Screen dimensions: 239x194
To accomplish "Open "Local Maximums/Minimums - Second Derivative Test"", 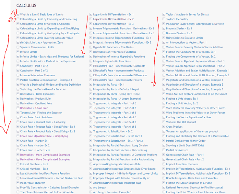I will 52,178.
